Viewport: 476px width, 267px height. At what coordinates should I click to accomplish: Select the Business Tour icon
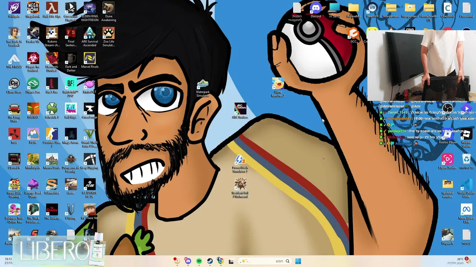coord(14,214)
